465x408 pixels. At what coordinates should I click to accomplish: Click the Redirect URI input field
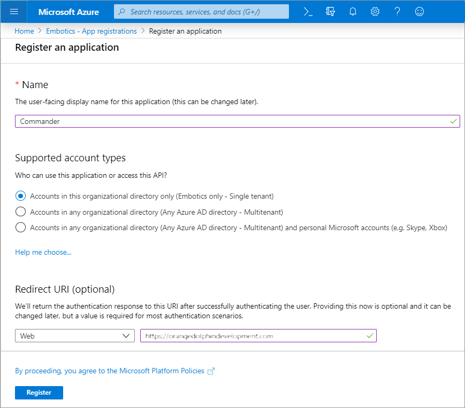258,336
